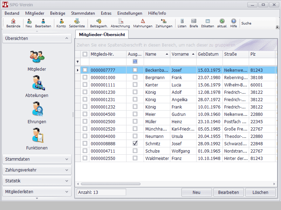Image resolution: width=281 pixels, height=210 pixels.
Task: Click the Konto toolbar icon
Action: pos(61,23)
